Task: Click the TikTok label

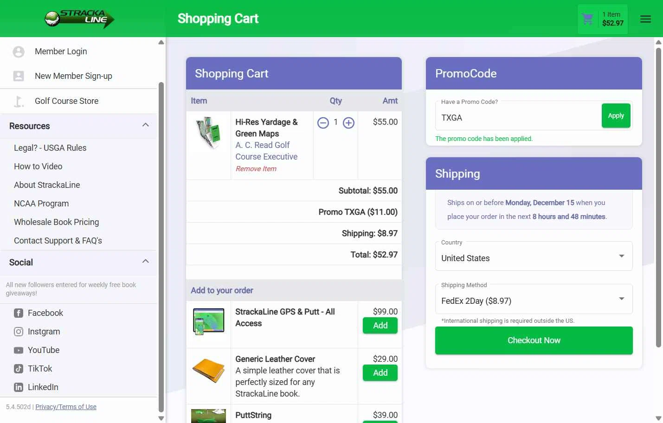Action: [40, 369]
